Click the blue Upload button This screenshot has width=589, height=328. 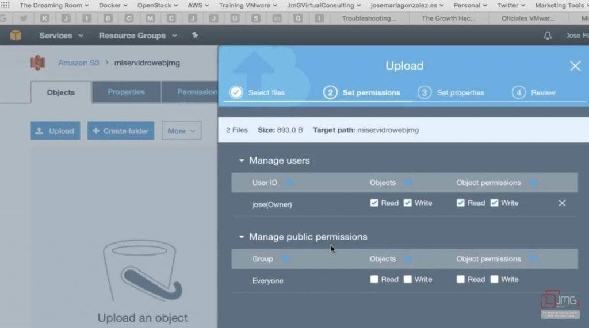(55, 130)
